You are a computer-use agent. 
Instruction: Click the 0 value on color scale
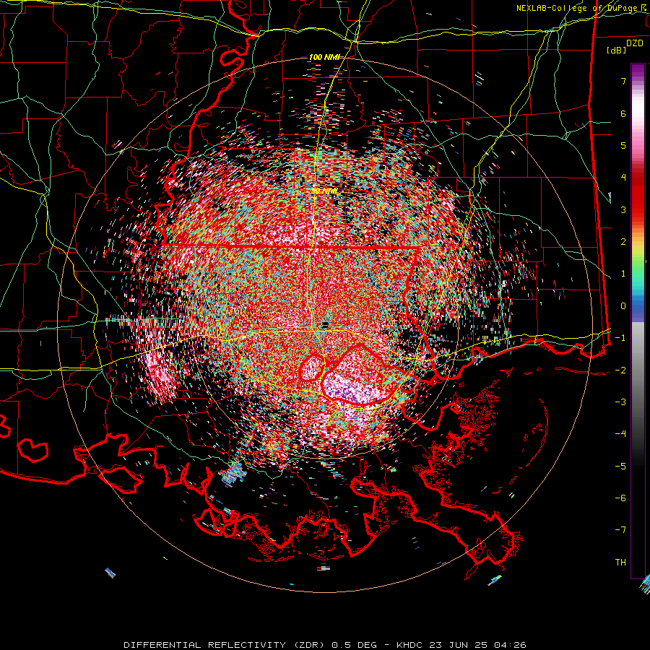[x=623, y=306]
